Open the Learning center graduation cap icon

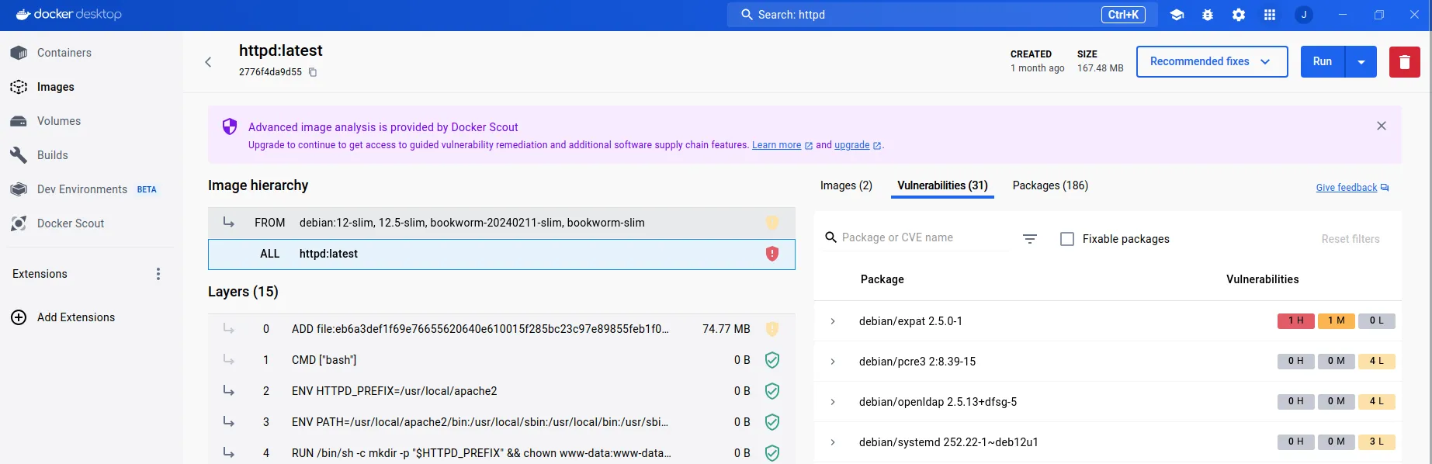(x=1177, y=15)
